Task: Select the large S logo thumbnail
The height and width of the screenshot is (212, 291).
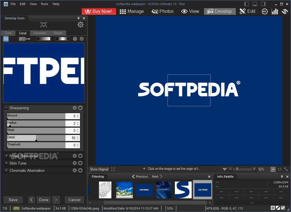Action: click(x=183, y=190)
